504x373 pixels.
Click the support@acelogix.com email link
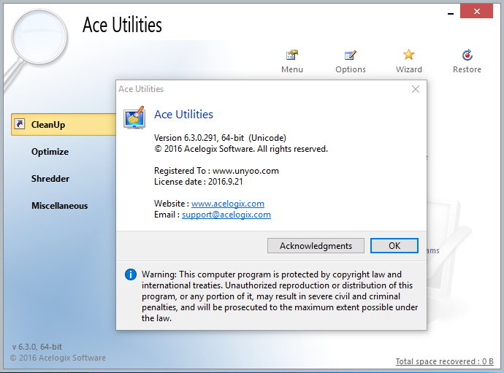tap(226, 215)
